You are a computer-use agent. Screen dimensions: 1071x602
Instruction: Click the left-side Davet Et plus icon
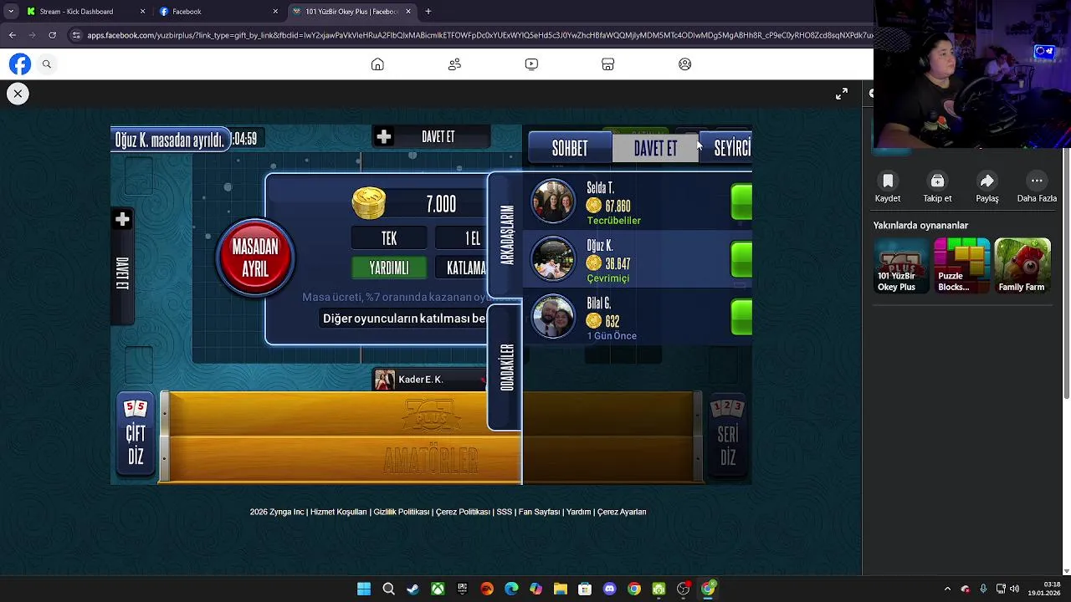(x=122, y=219)
